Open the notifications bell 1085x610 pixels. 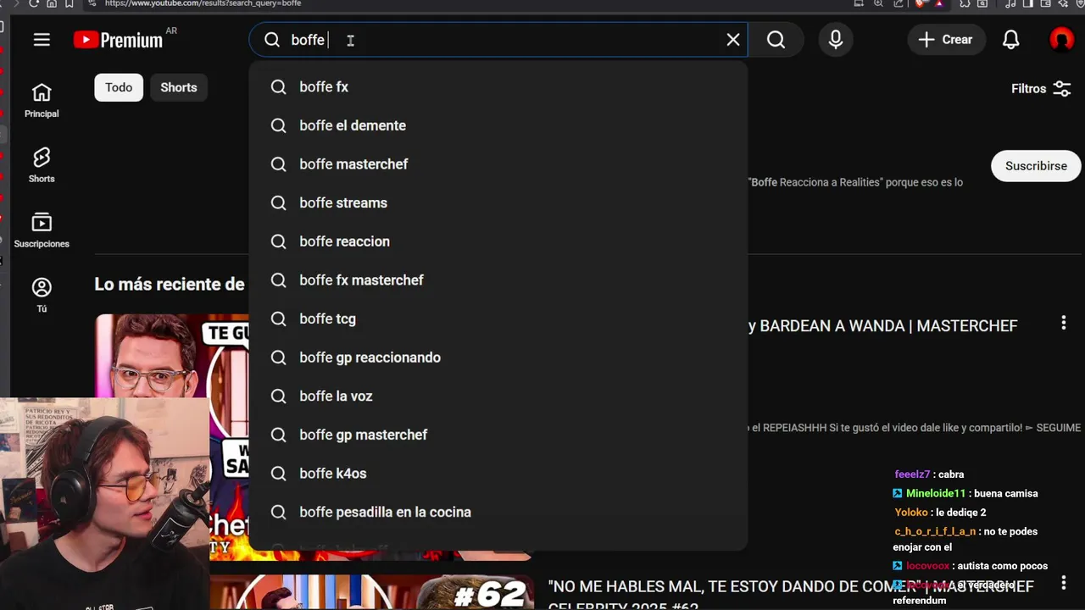[1011, 40]
